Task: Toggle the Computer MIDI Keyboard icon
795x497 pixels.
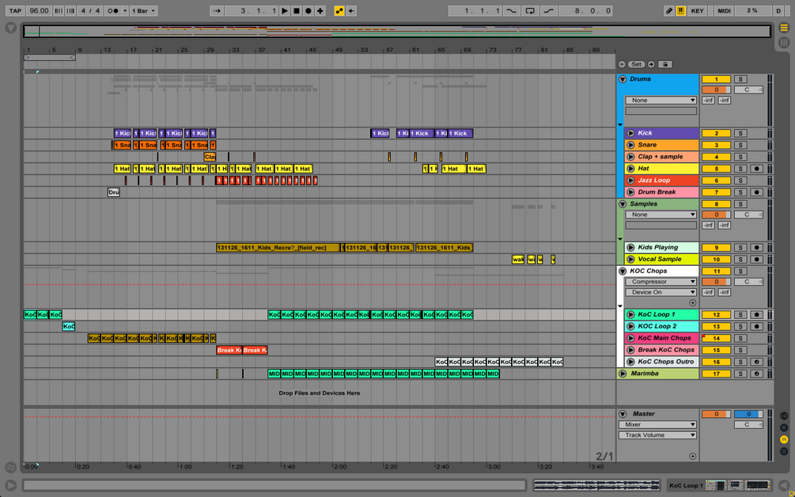Action: pyautogui.click(x=681, y=10)
